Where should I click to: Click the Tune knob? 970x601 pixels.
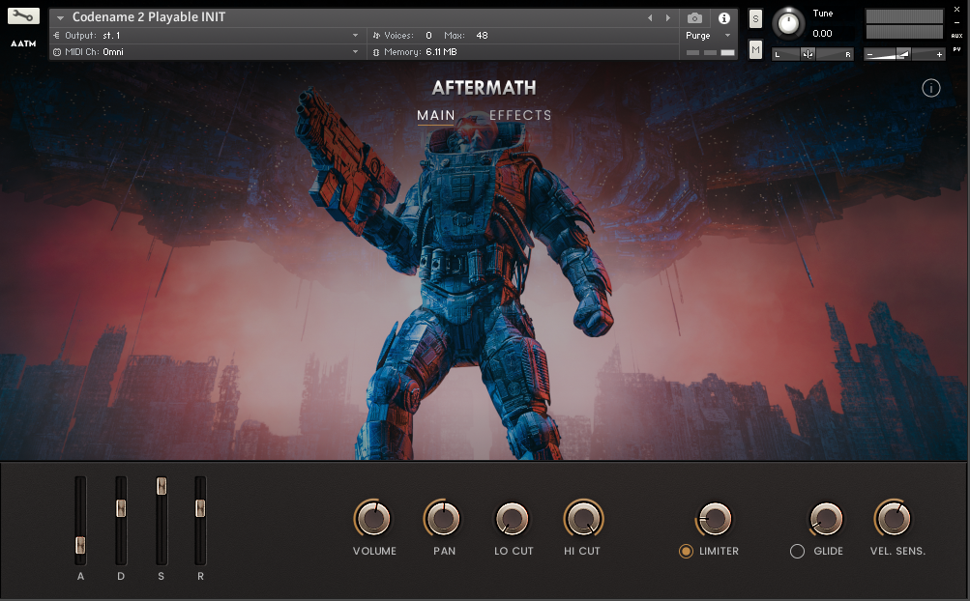point(790,21)
